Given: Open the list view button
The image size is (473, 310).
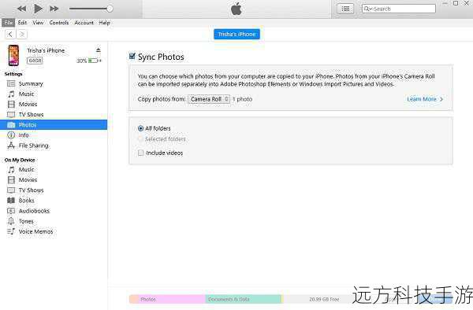Looking at the screenshot, I should (x=345, y=9).
